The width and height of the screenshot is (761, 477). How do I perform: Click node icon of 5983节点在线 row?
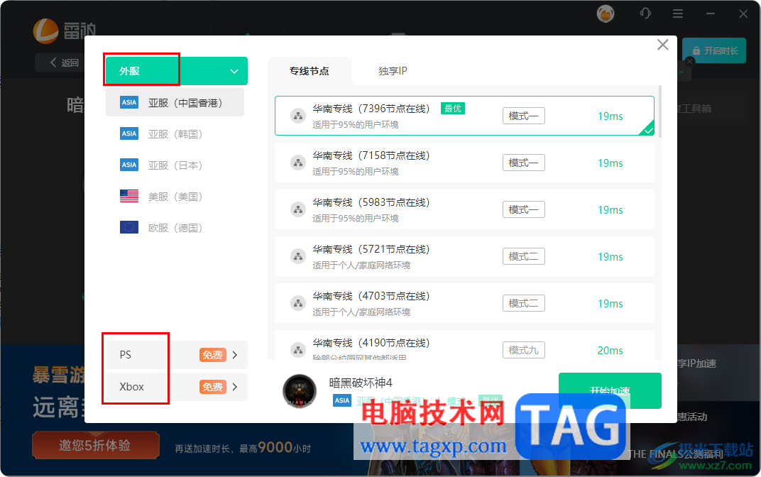[298, 209]
